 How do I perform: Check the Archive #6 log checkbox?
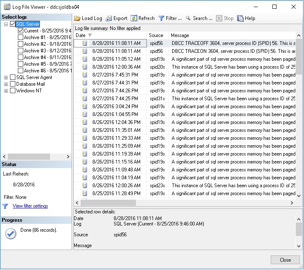20,71
